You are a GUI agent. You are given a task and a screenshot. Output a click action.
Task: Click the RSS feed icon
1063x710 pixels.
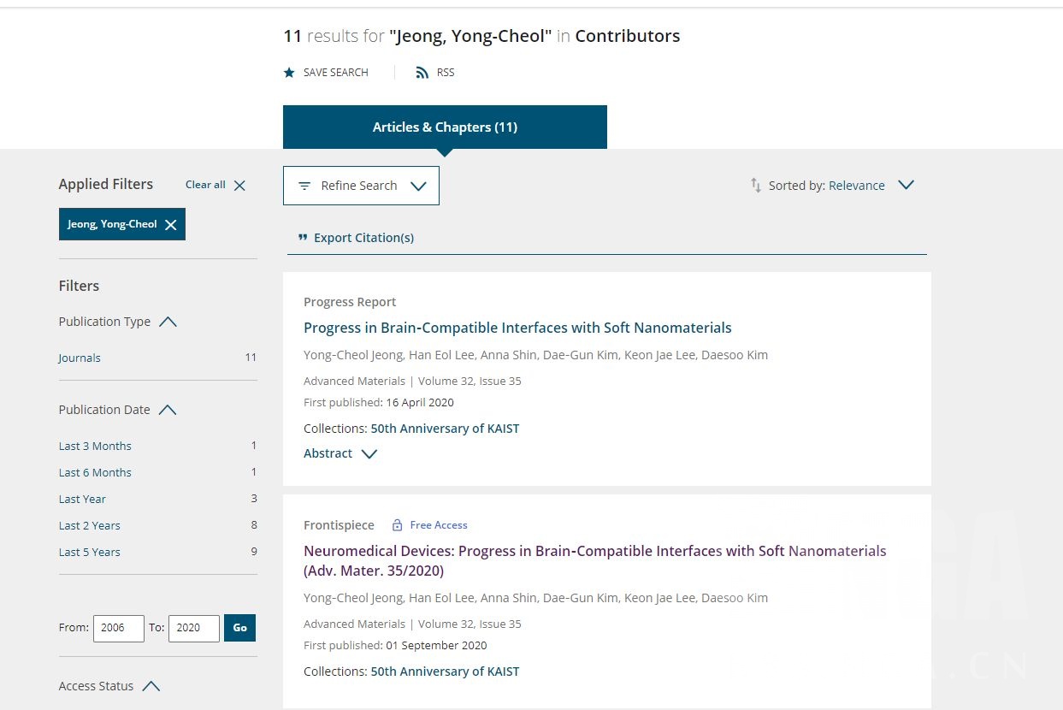[x=422, y=73]
